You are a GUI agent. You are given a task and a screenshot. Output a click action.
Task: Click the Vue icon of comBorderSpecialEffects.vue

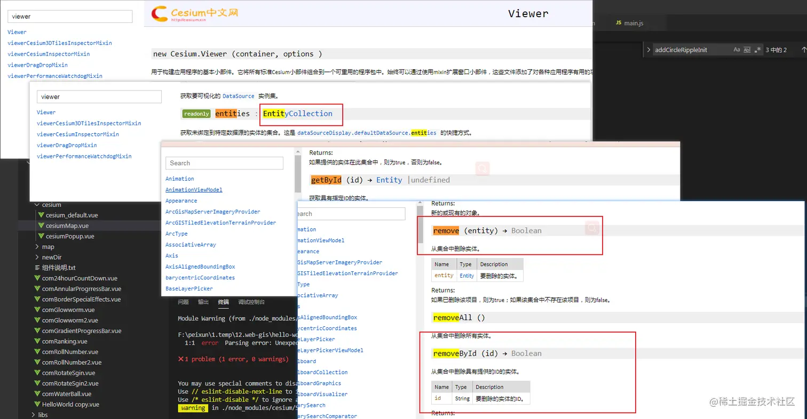point(37,299)
